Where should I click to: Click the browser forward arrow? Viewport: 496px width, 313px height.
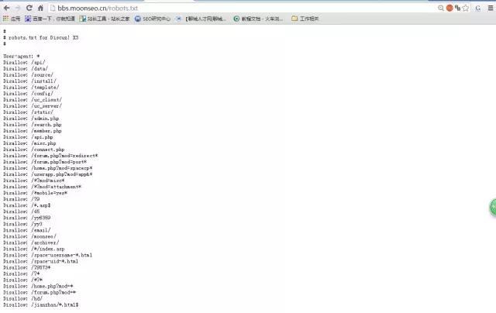(19, 8)
